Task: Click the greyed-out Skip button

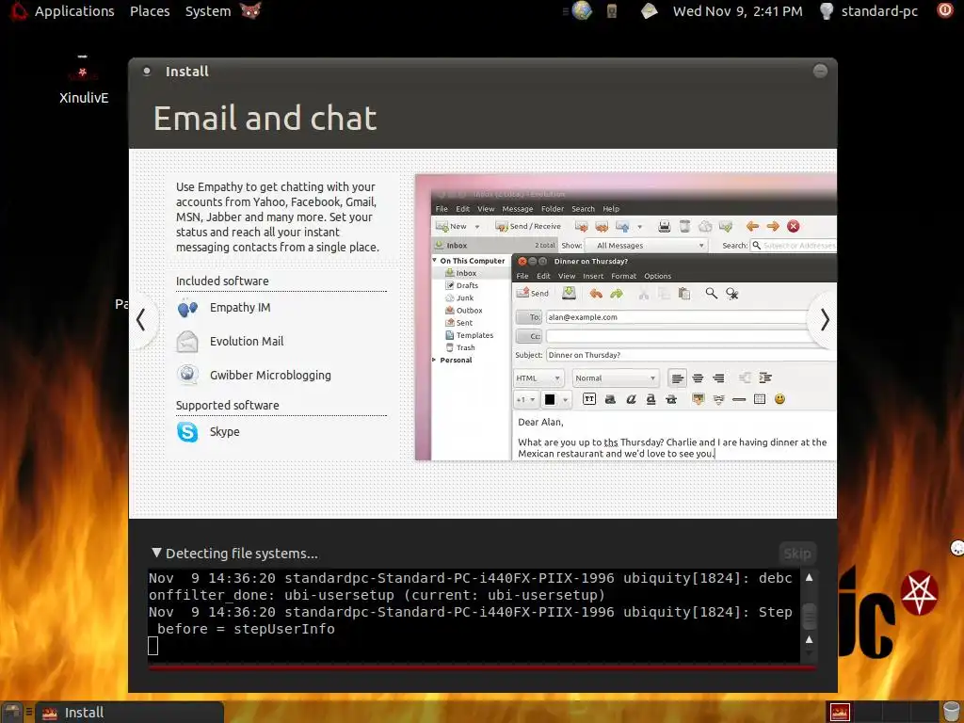Action: click(797, 554)
